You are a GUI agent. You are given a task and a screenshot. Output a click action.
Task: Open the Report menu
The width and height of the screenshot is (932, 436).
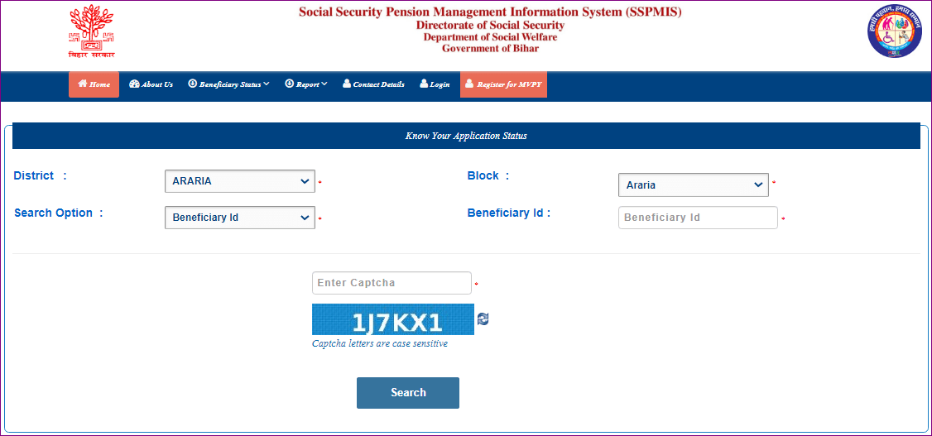(x=307, y=84)
